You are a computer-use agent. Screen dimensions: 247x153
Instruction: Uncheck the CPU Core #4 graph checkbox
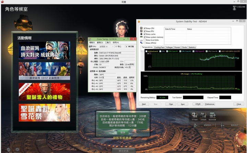[207, 51]
